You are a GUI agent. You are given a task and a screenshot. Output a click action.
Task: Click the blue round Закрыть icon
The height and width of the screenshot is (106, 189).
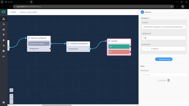click(142, 12)
